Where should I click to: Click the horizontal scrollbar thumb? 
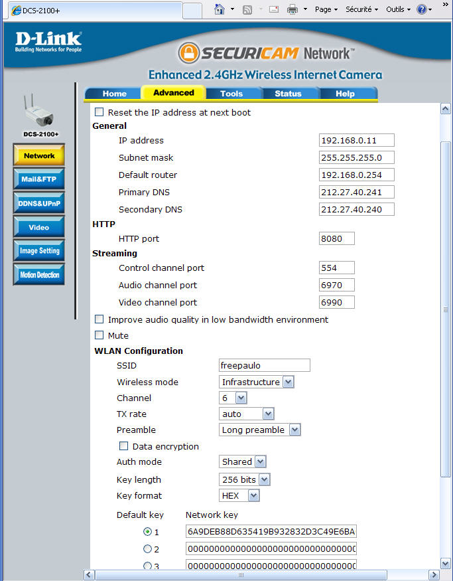[241, 575]
